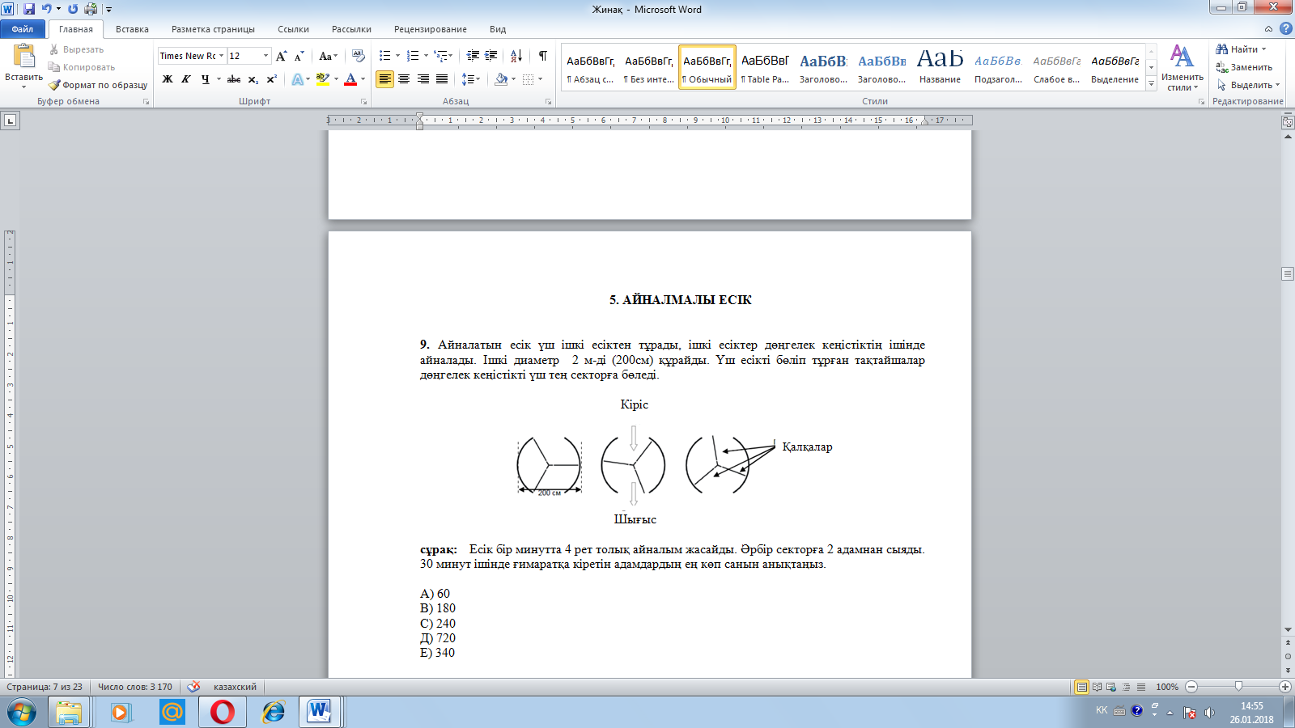Toggle show paragraph marks (¶)

543,56
